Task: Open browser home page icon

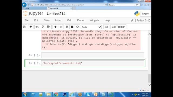Action: 143,5
